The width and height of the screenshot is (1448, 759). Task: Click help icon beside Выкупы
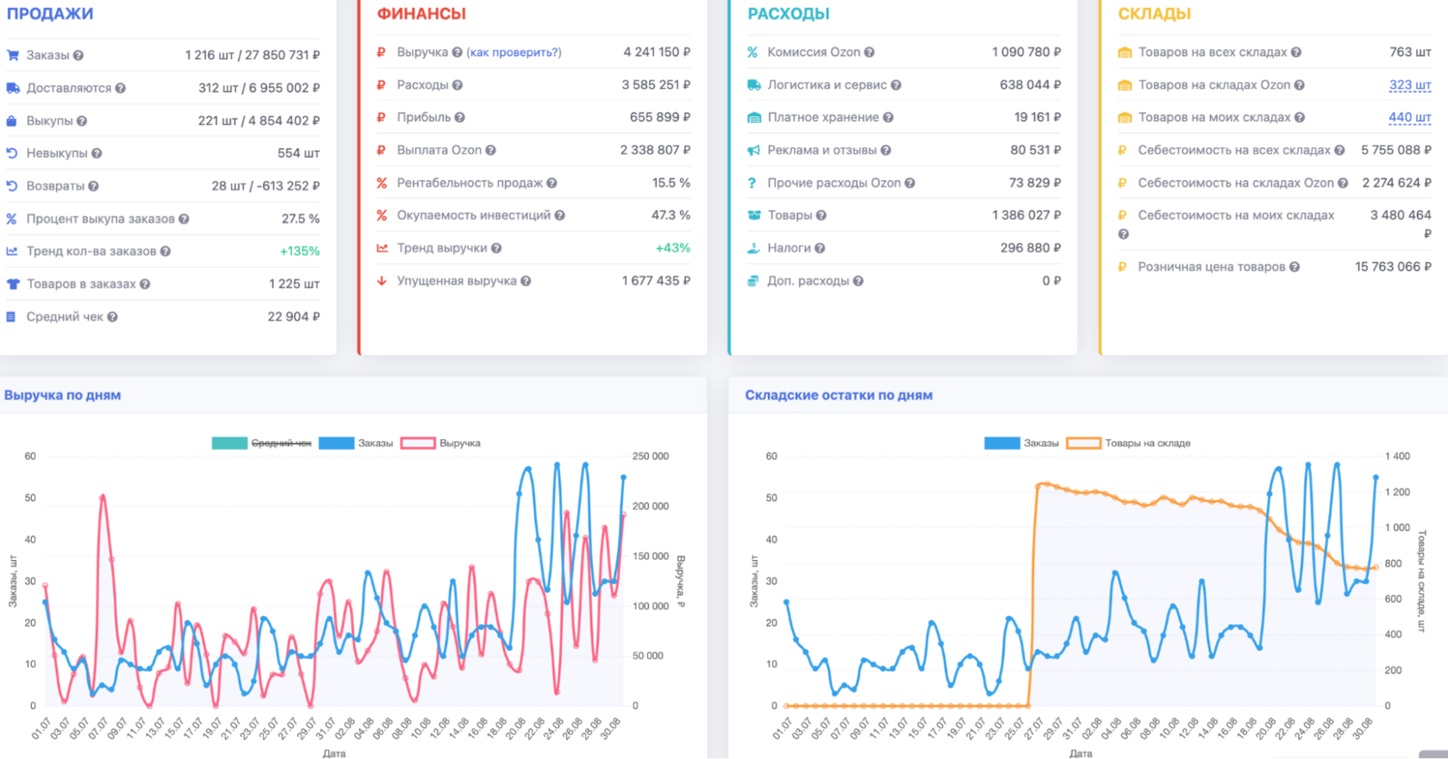pyautogui.click(x=82, y=121)
